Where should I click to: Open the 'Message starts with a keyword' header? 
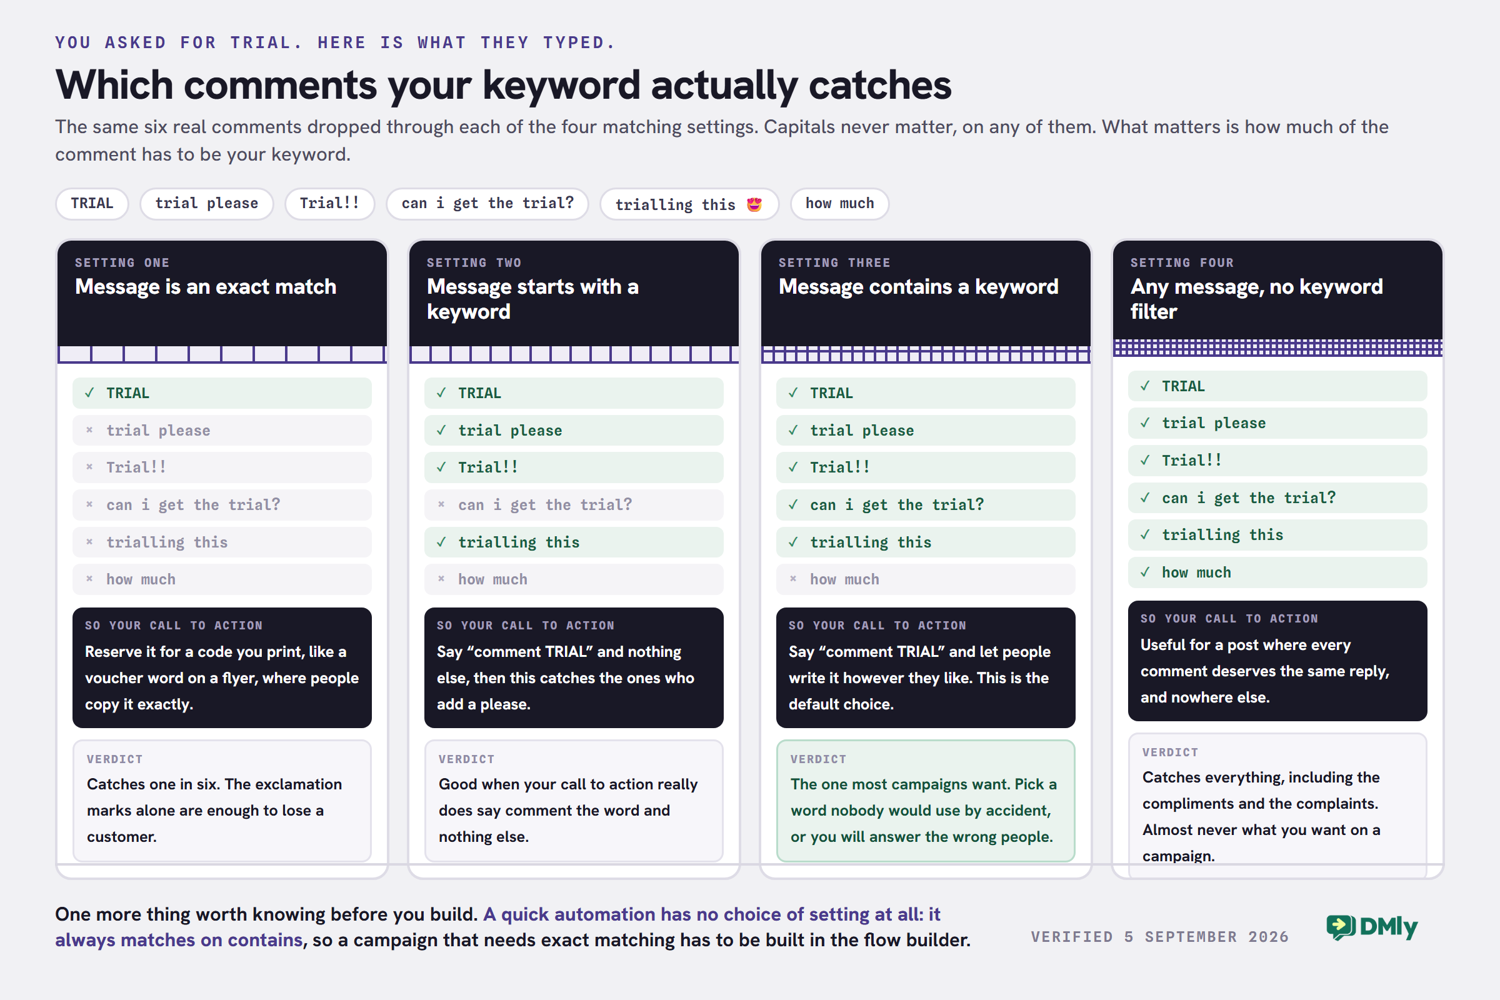point(574,293)
